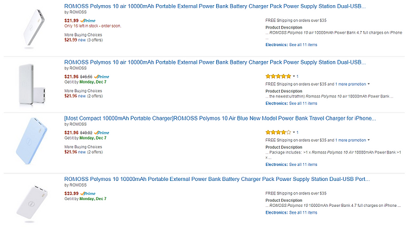This screenshot has width=415, height=227.
Task: Open the two-piece white power bank product image
Action: tap(32, 84)
